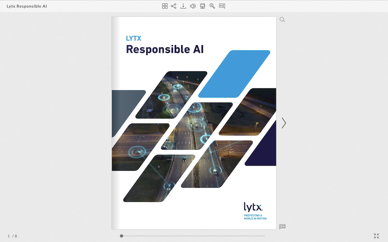Click the page navigation slider handle
Screen dimensions: 388x242
click(121, 236)
